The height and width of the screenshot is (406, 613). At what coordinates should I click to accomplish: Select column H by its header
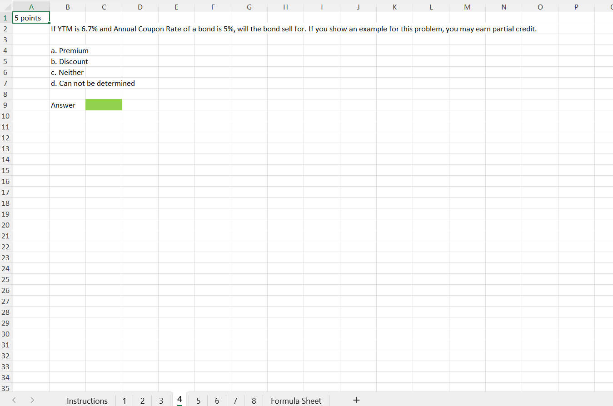(x=285, y=7)
